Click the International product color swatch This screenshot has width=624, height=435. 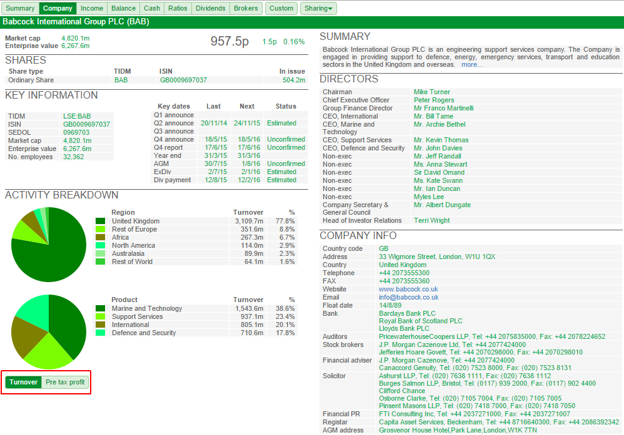pos(100,325)
